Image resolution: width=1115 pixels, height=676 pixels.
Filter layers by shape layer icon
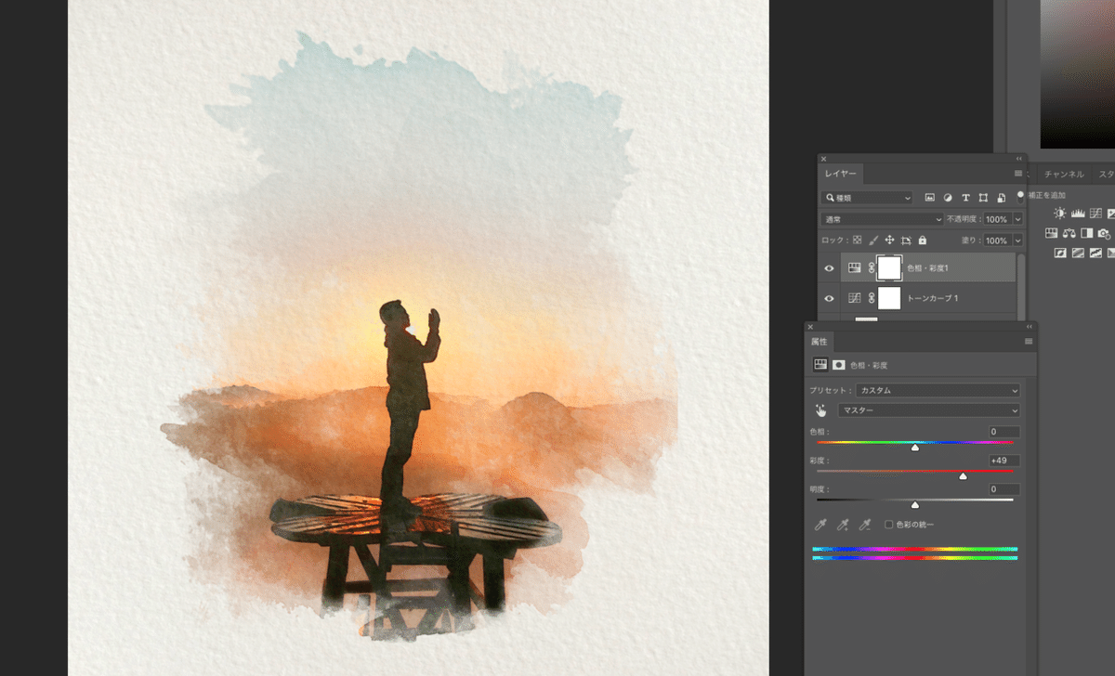coord(983,198)
